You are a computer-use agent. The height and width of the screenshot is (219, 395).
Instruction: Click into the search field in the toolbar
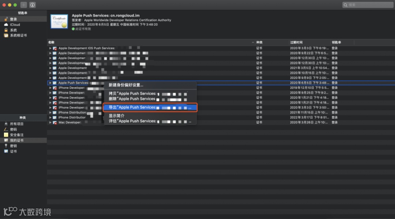point(368,5)
